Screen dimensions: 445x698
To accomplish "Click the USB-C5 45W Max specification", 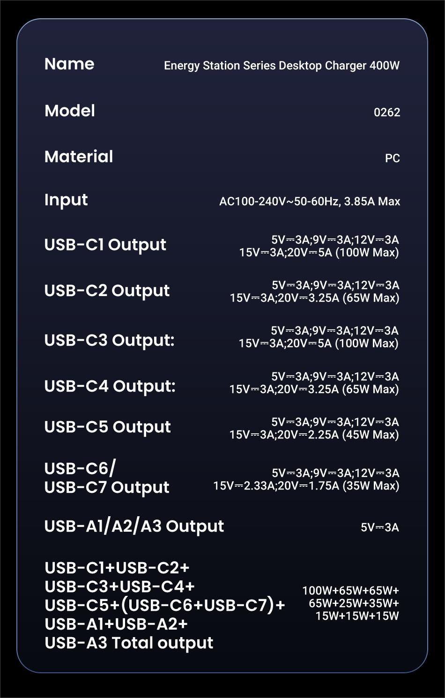I will [314, 429].
